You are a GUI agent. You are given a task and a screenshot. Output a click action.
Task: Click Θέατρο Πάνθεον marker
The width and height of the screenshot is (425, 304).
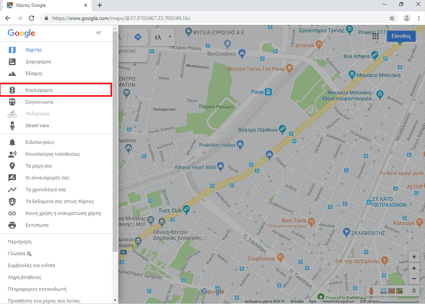coord(282,129)
